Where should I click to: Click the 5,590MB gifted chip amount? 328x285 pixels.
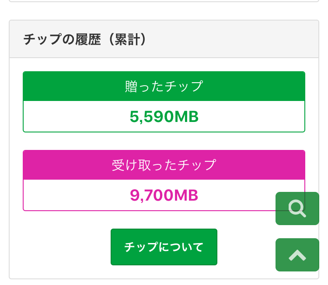[x=164, y=117]
